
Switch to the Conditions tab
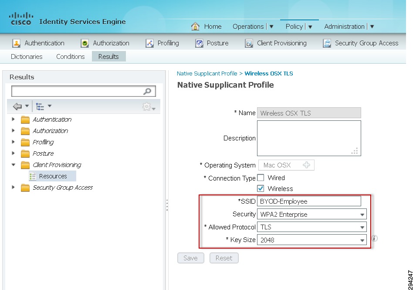(x=70, y=57)
